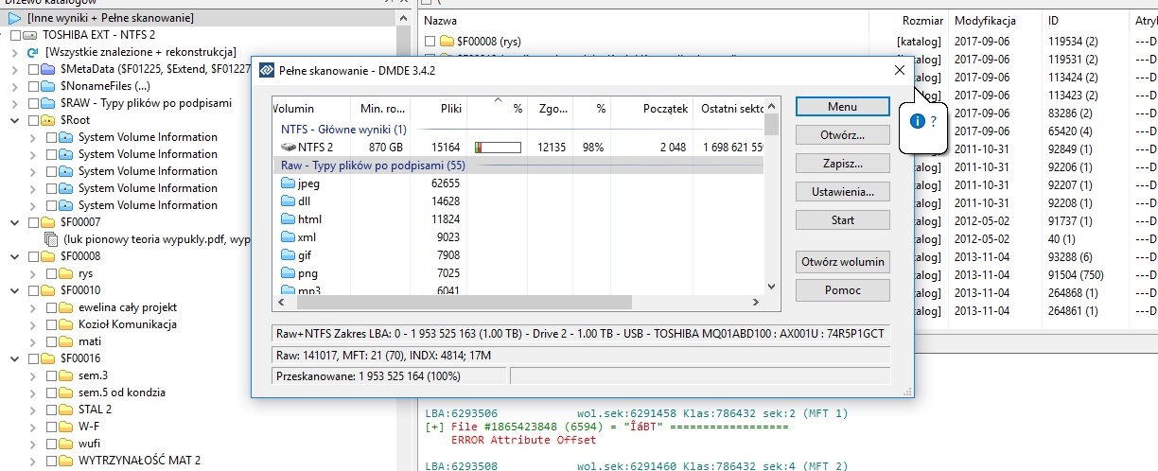Expand the $MetaData tree node
The image size is (1158, 471).
(x=15, y=69)
